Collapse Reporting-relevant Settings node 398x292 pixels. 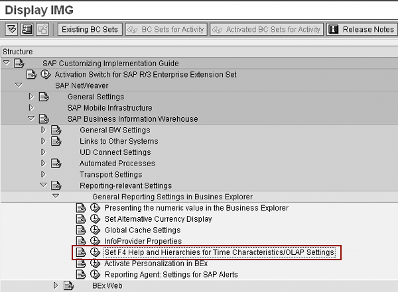pos(44,185)
